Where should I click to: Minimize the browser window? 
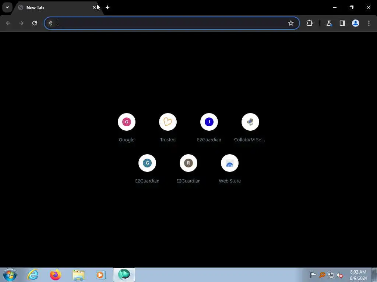tap(334, 7)
